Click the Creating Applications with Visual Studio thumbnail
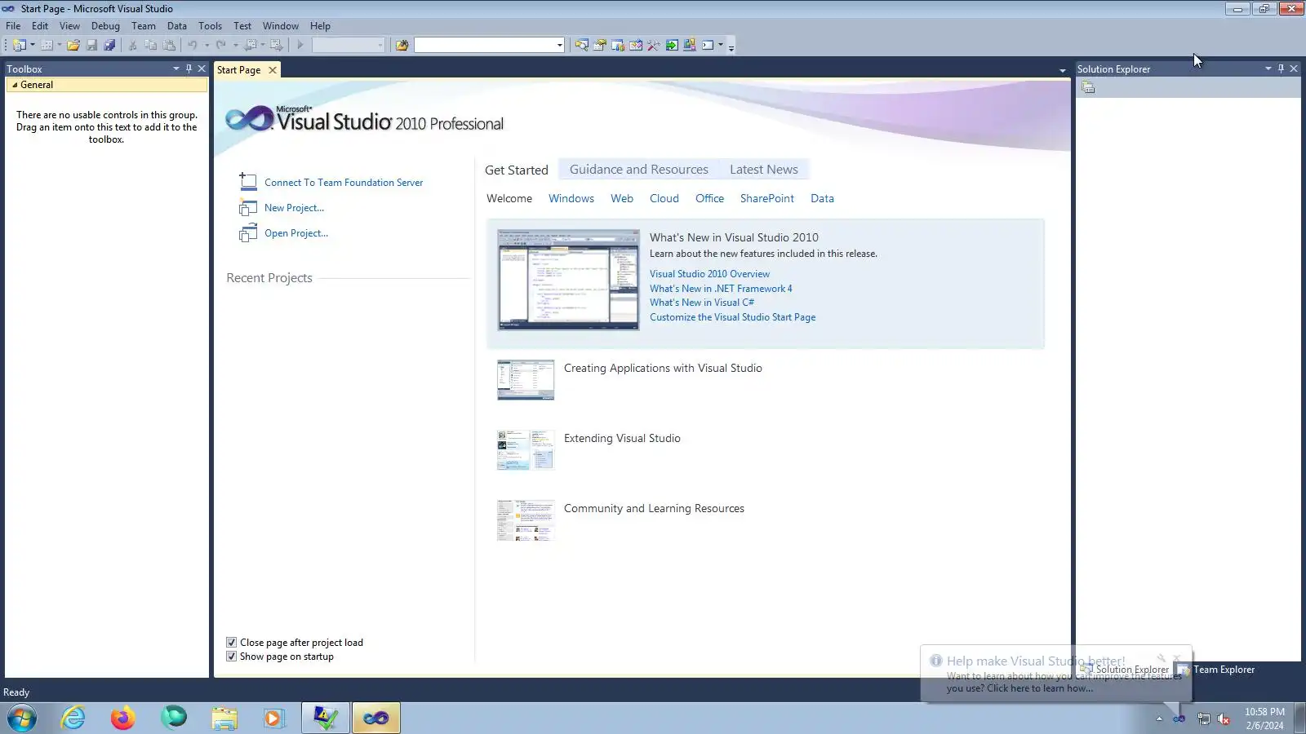The width and height of the screenshot is (1306, 734). tap(526, 380)
